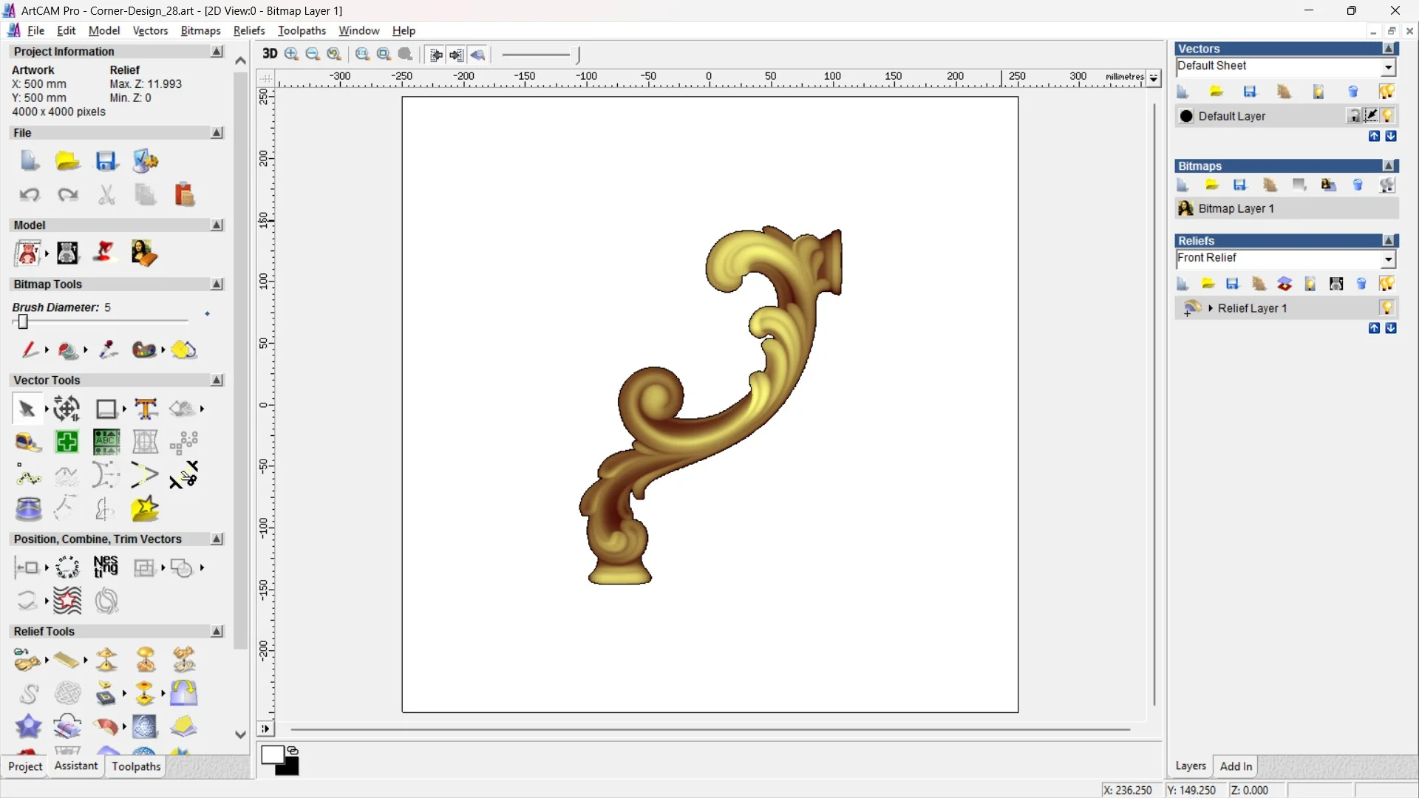Toggle Default Layer lock icon

tap(1353, 116)
